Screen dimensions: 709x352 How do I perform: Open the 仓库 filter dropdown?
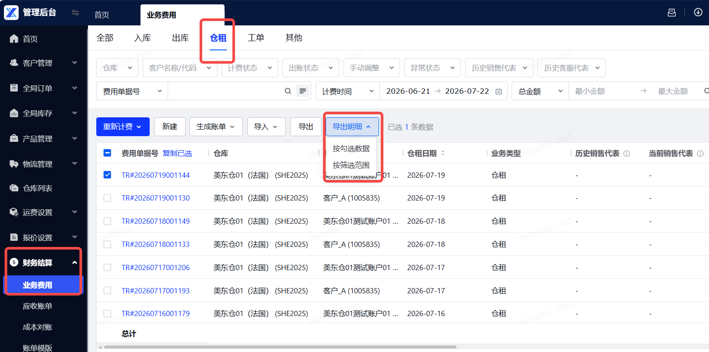117,68
